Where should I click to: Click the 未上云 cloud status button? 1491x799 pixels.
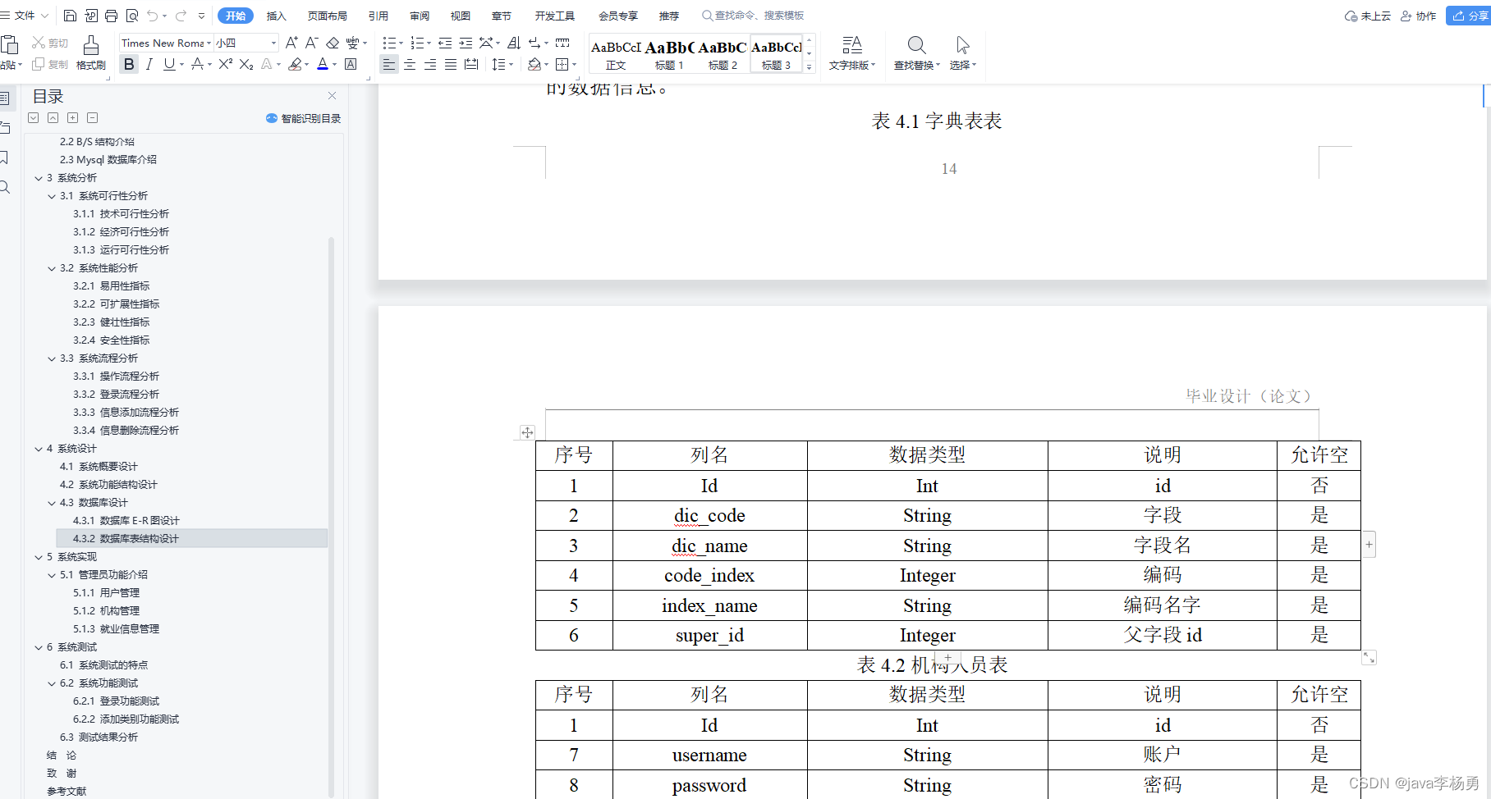[x=1368, y=16]
